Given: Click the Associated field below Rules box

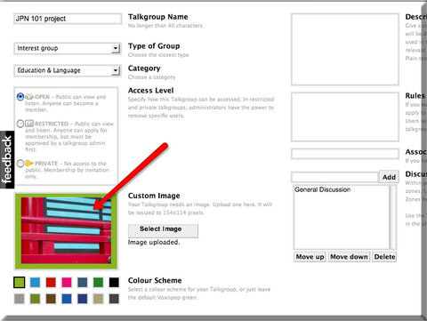Looking at the screenshot, I should pyautogui.click(x=345, y=154).
